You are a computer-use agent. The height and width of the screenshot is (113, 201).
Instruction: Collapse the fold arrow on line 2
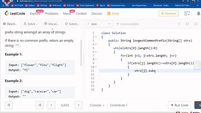(x=96, y=37)
